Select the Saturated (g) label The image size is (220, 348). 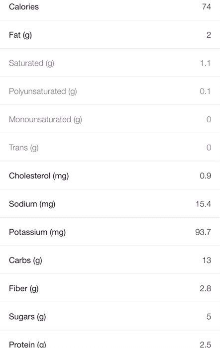[x=31, y=63]
